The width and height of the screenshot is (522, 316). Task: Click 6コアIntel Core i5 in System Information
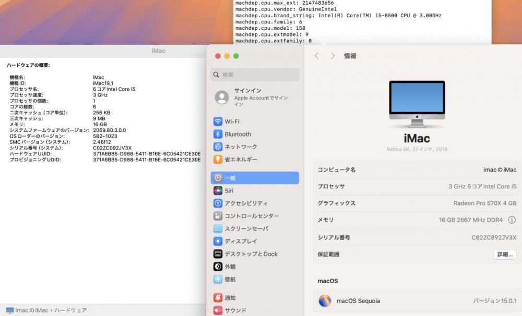tap(114, 89)
